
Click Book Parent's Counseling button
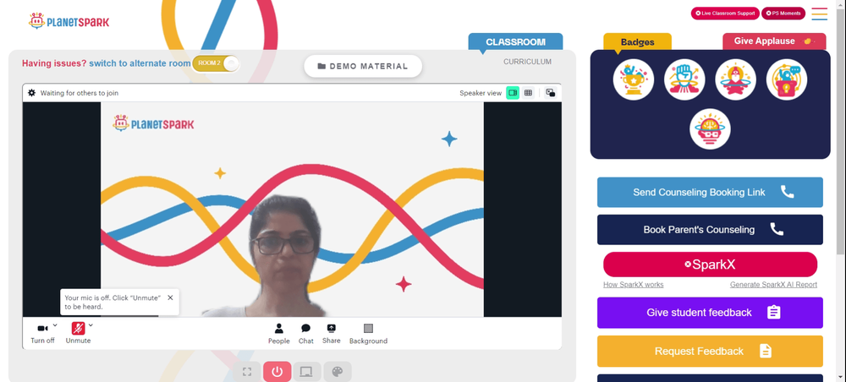(x=710, y=230)
